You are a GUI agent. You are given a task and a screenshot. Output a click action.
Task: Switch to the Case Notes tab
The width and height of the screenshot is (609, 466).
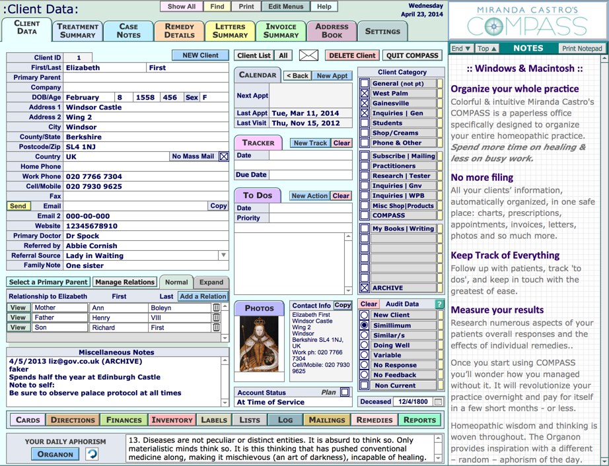128,31
